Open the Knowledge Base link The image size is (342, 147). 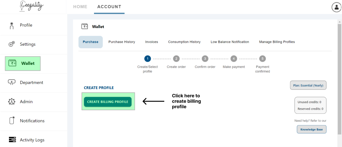312,129
